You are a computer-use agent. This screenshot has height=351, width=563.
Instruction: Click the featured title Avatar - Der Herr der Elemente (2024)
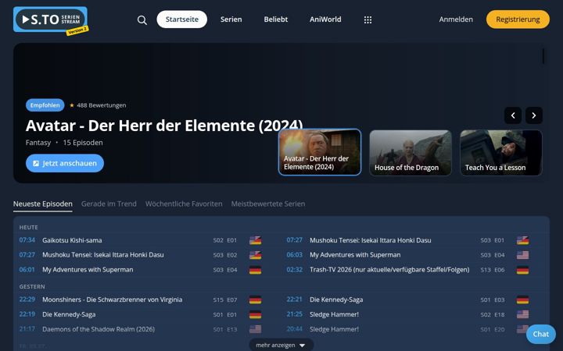point(164,126)
